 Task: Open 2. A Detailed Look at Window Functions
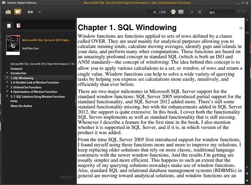(35, 82)
